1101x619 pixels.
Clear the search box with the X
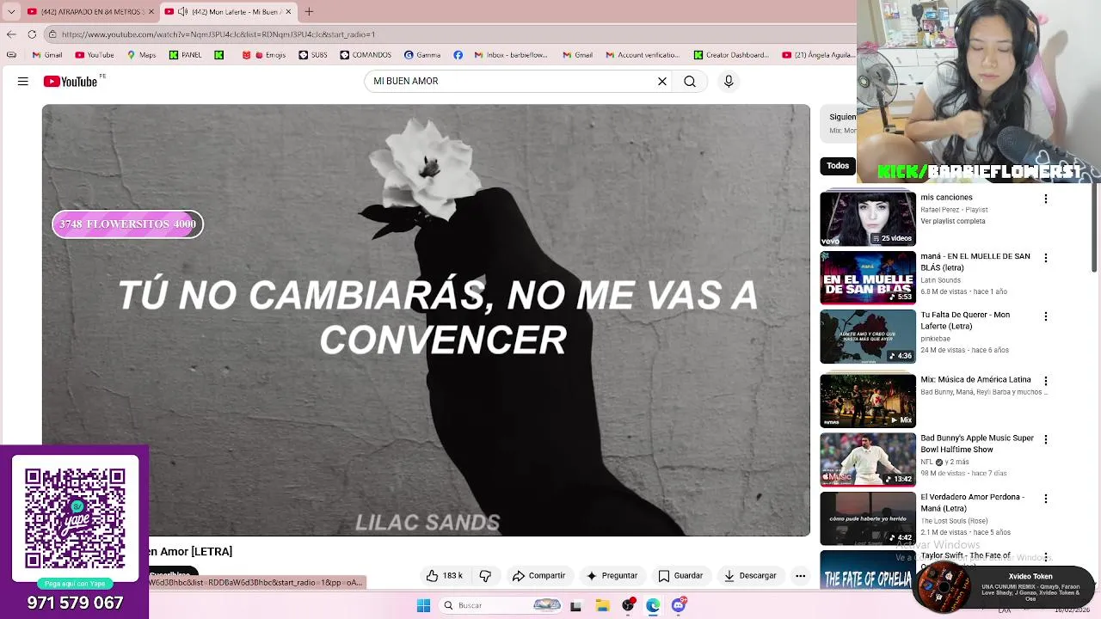662,82
